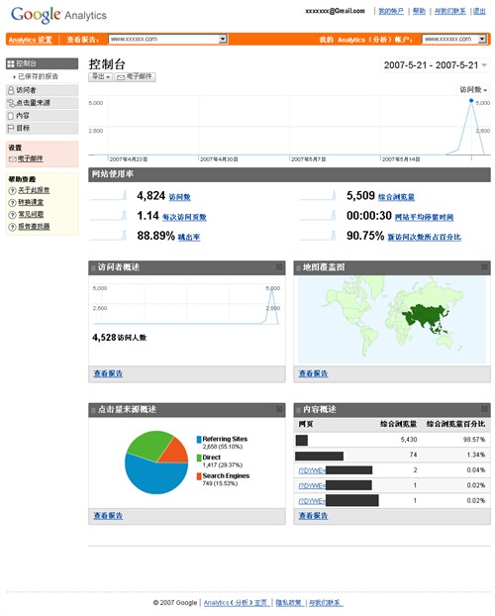The height and width of the screenshot is (616, 495).
Task: Click the peak data point on main graph
Action: click(x=471, y=101)
